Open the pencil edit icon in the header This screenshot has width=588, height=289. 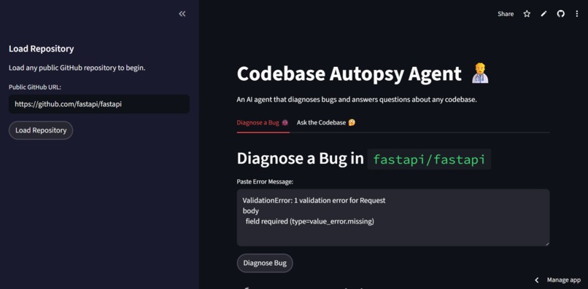543,14
